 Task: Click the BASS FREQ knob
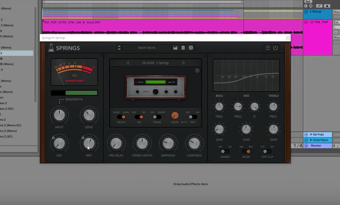click(219, 106)
